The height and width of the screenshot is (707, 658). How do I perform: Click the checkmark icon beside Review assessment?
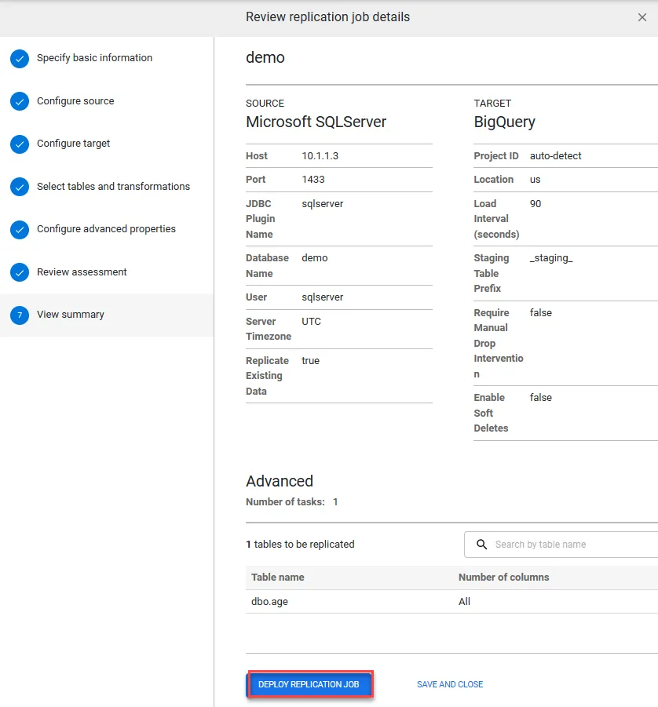[20, 272]
